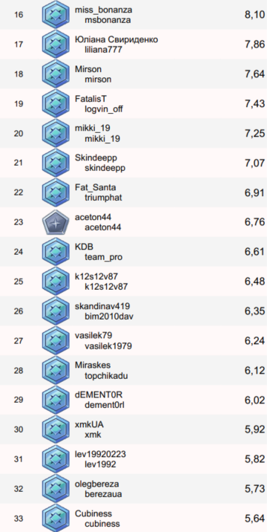Open the FatalisT player name
Screen dimensions: 267x532
(90, 99)
